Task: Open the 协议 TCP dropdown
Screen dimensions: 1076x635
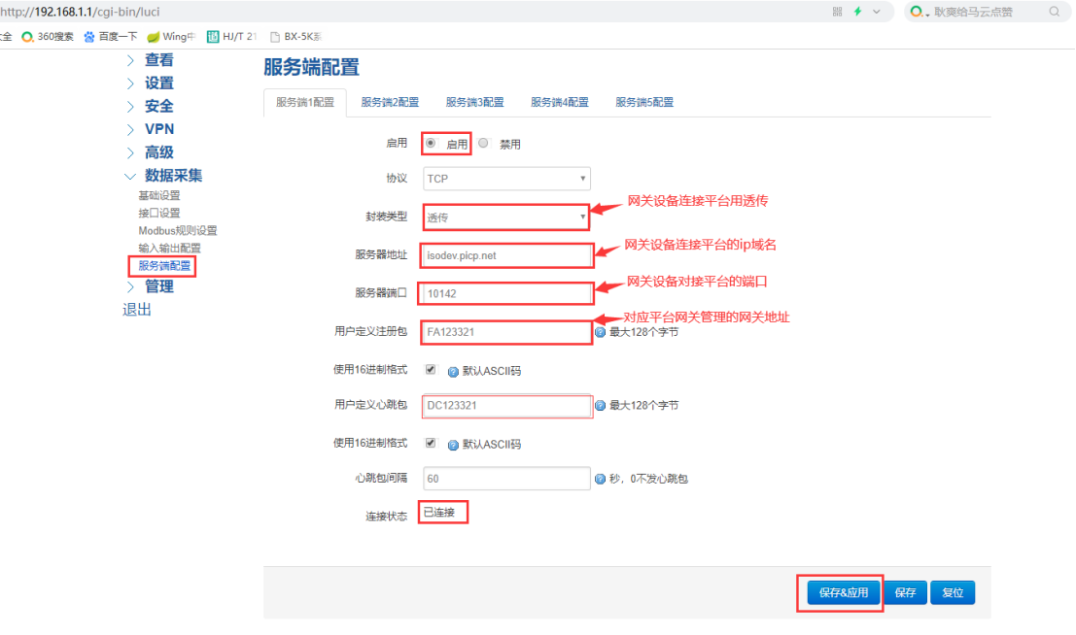Action: [x=506, y=179]
